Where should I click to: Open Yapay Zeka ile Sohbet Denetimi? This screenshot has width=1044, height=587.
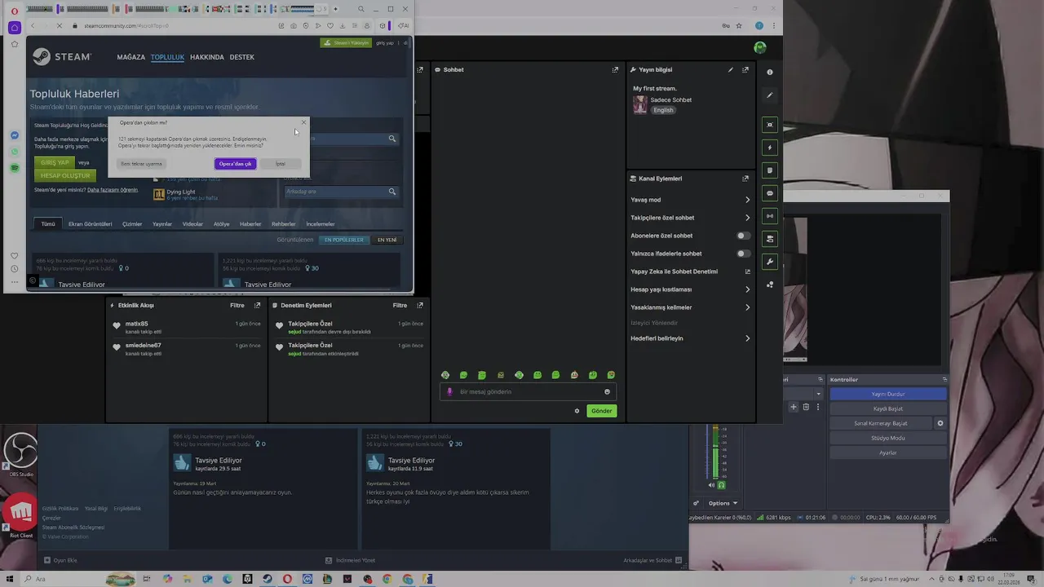pyautogui.click(x=690, y=271)
